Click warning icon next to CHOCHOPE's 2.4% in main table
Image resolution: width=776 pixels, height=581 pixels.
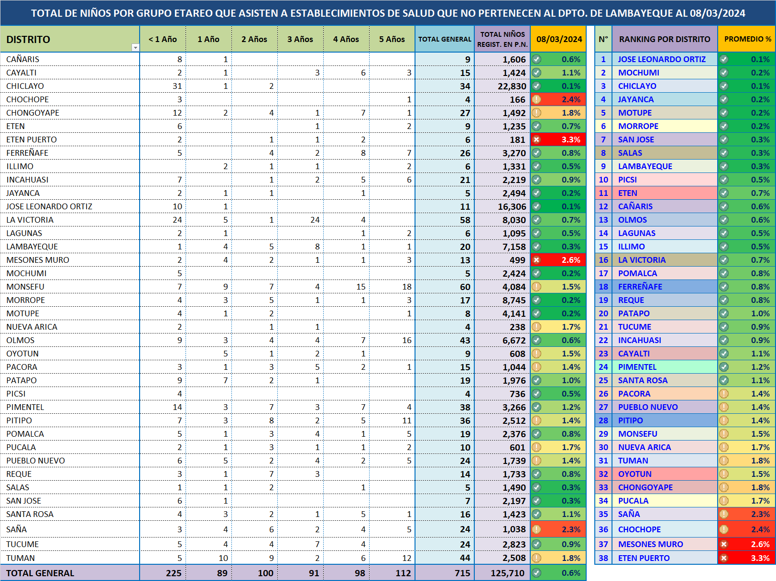click(536, 99)
